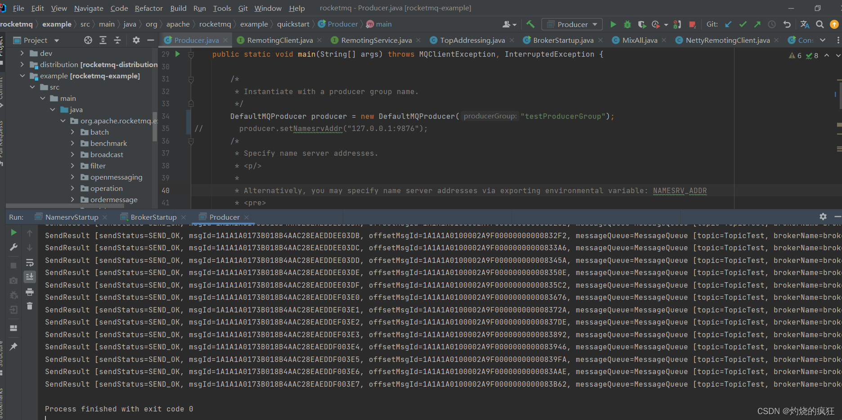Select the openmessaging package

click(x=116, y=177)
